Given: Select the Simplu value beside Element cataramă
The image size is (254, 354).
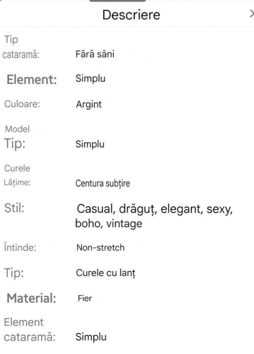Looking at the screenshot, I should coord(91,337).
